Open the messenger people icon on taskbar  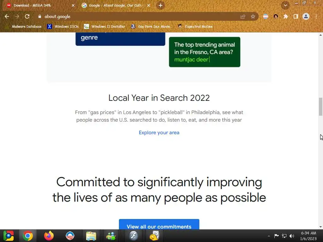(111, 236)
